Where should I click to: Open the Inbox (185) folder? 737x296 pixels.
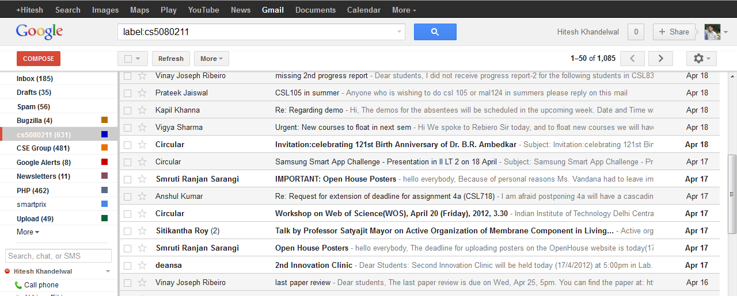click(x=35, y=79)
